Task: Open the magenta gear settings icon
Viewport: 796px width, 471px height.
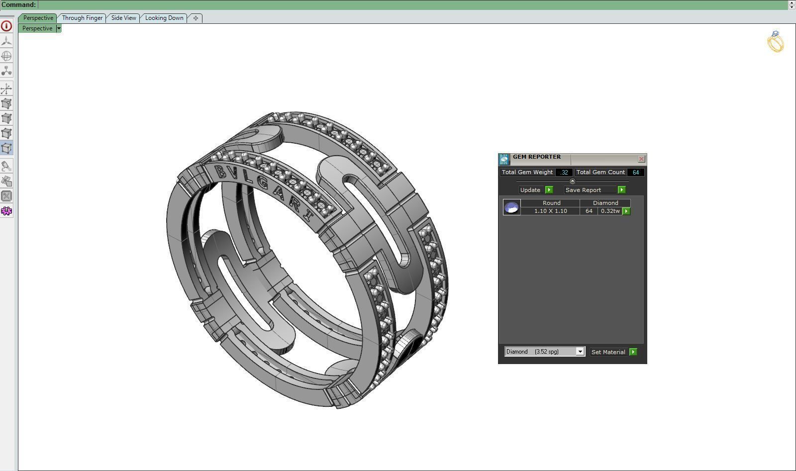Action: pos(6,211)
